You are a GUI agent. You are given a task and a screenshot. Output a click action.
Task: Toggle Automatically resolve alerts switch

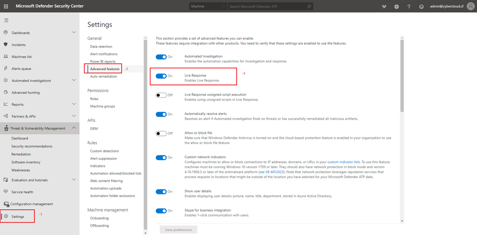(161, 114)
